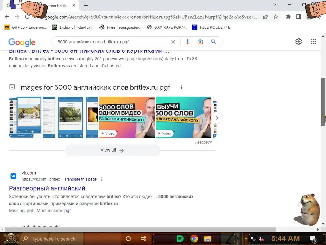Viewport: 326px width, 245px height.
Task: Click the horizontal scrollbar thumb
Action: coord(140,229)
